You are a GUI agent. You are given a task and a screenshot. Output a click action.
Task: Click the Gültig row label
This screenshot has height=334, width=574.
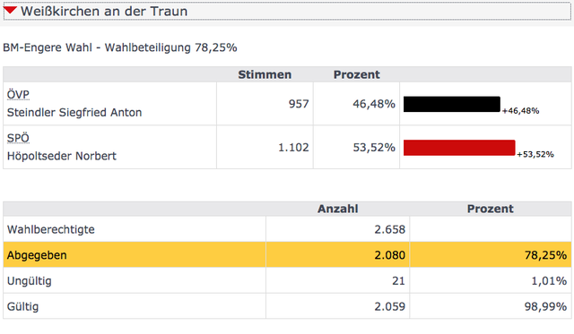(22, 306)
